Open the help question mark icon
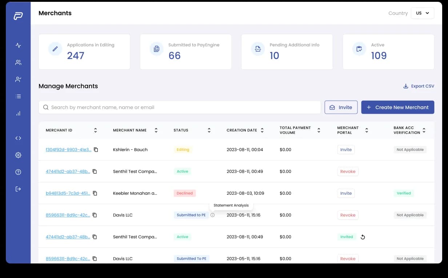The image size is (448, 278). tap(18, 172)
